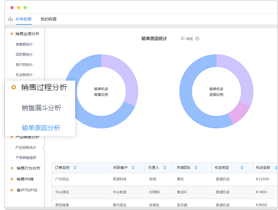Click the 中山清远 order cell
The image size is (278, 210).
tap(62, 192)
